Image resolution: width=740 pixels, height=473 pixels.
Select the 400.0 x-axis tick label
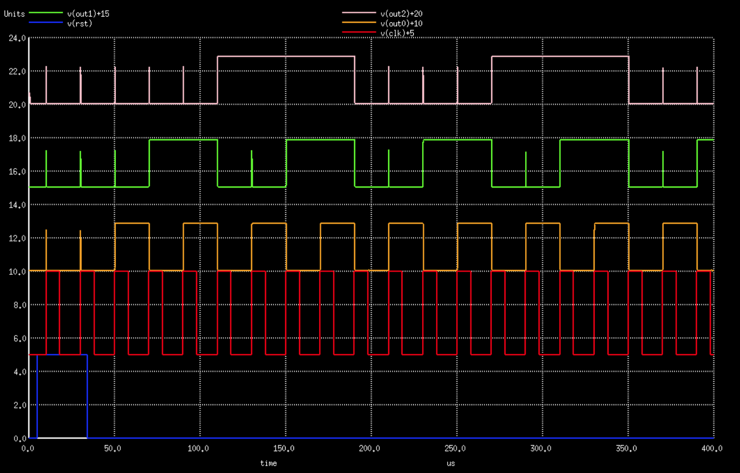pos(712,449)
